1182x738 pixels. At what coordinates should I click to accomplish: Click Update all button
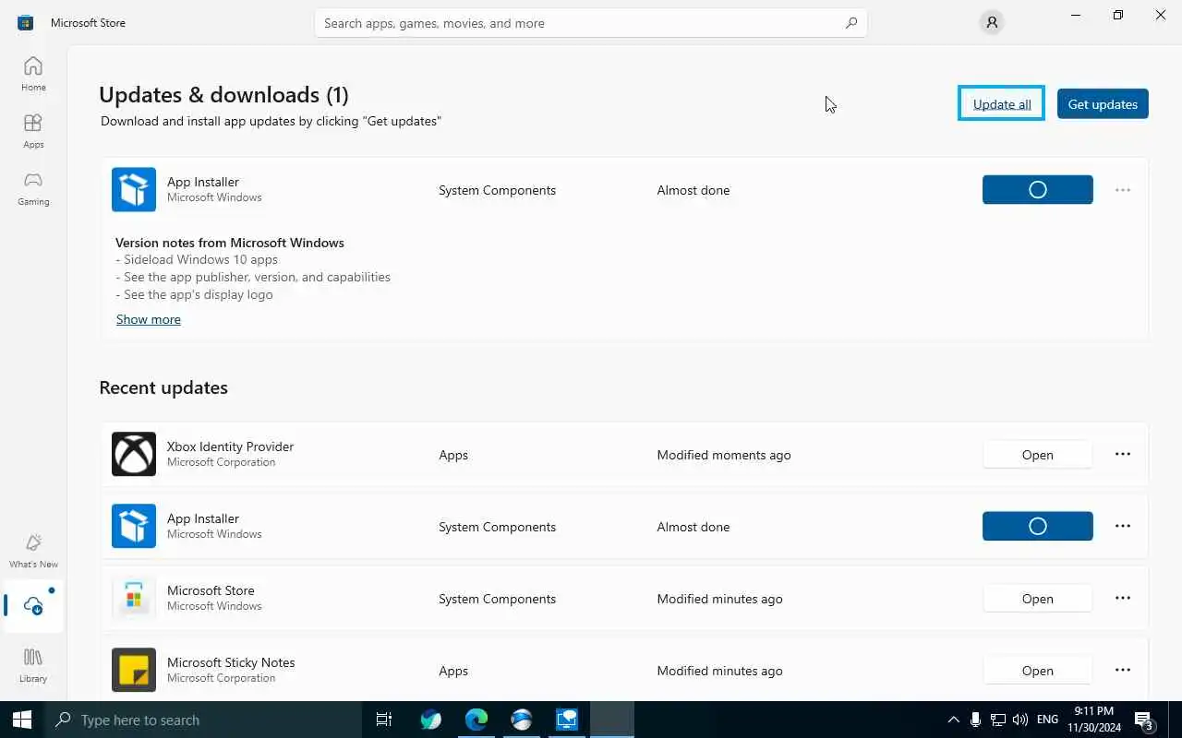1002,103
